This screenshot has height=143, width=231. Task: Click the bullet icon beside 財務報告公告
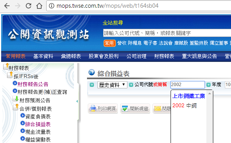point(15,83)
